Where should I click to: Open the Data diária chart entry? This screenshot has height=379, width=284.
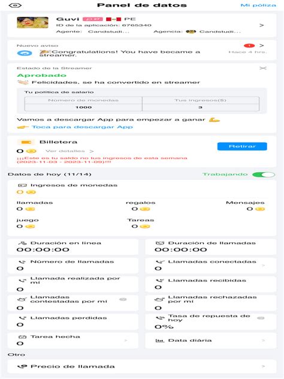coord(210,341)
